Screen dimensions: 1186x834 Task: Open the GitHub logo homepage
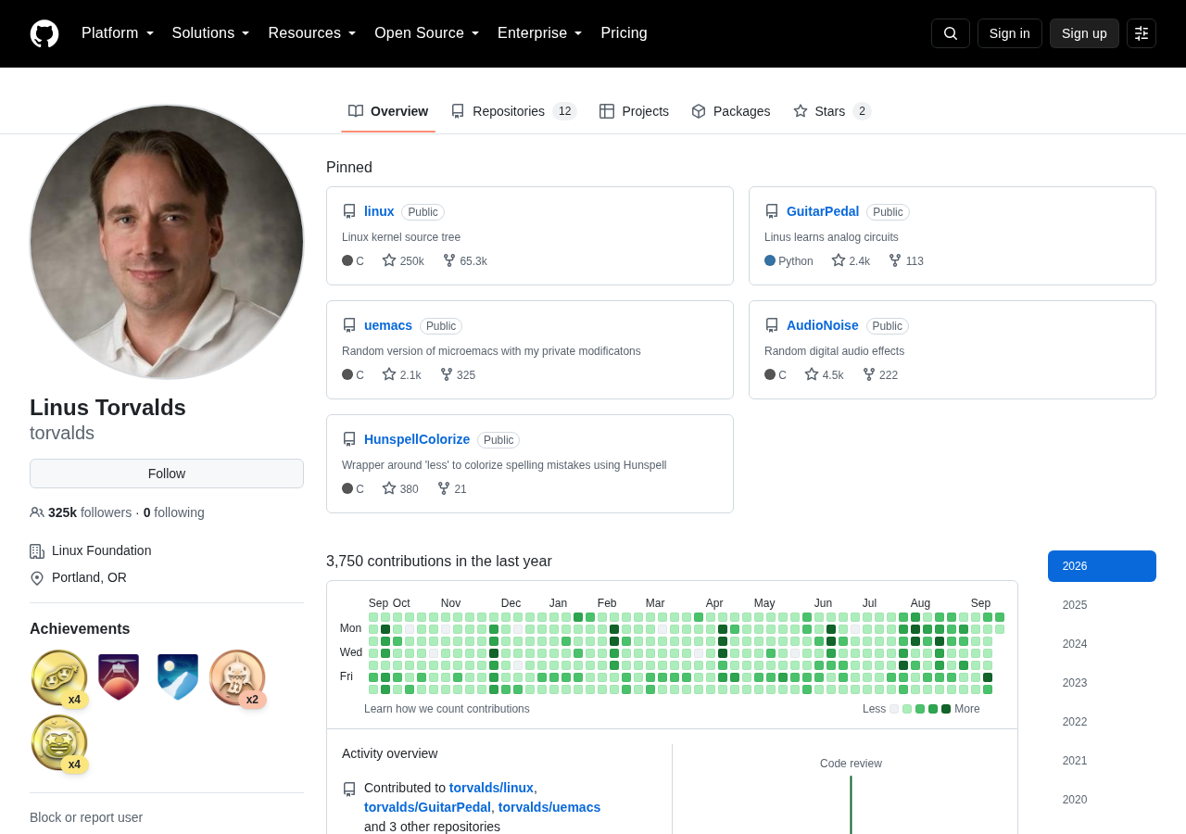[x=44, y=33]
